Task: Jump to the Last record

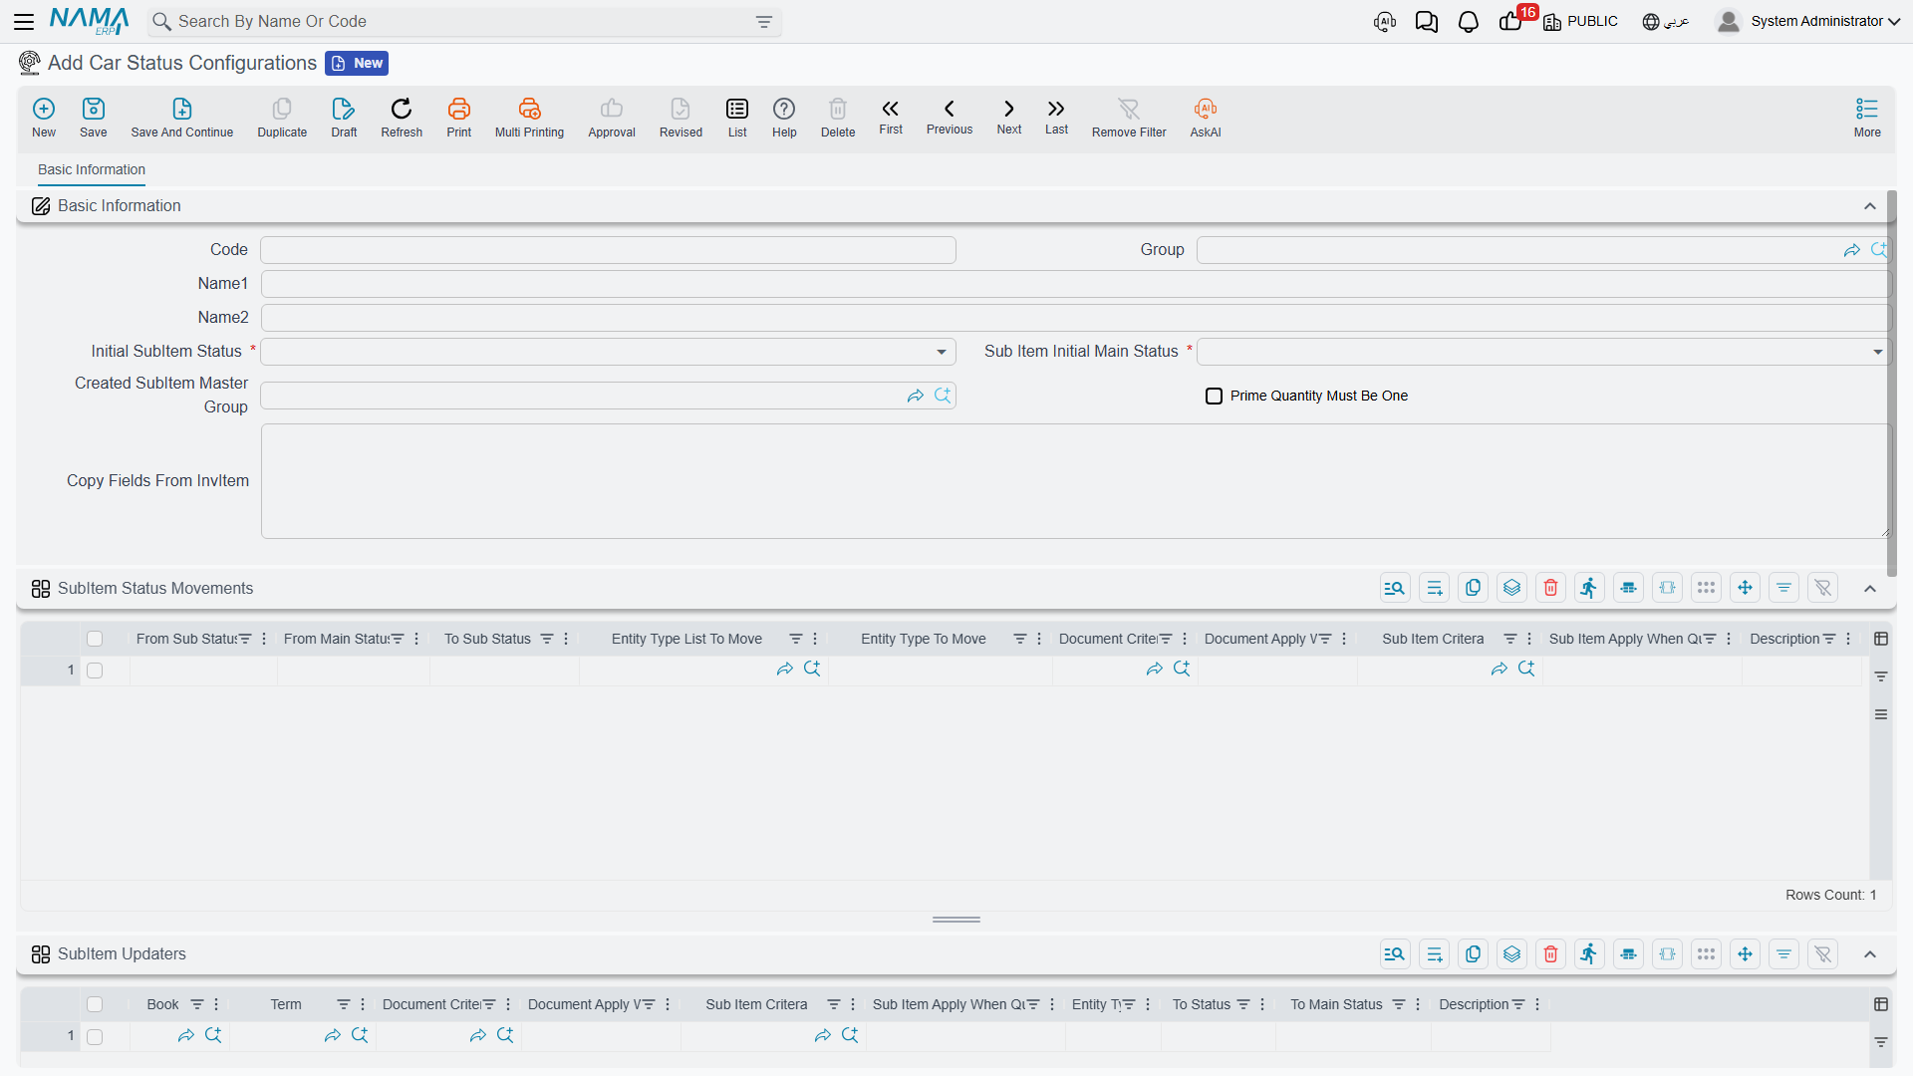Action: (x=1056, y=117)
